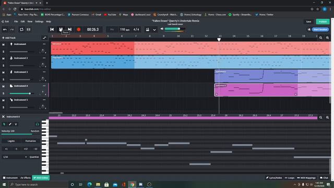Zoom in the track timeline

coord(327,38)
